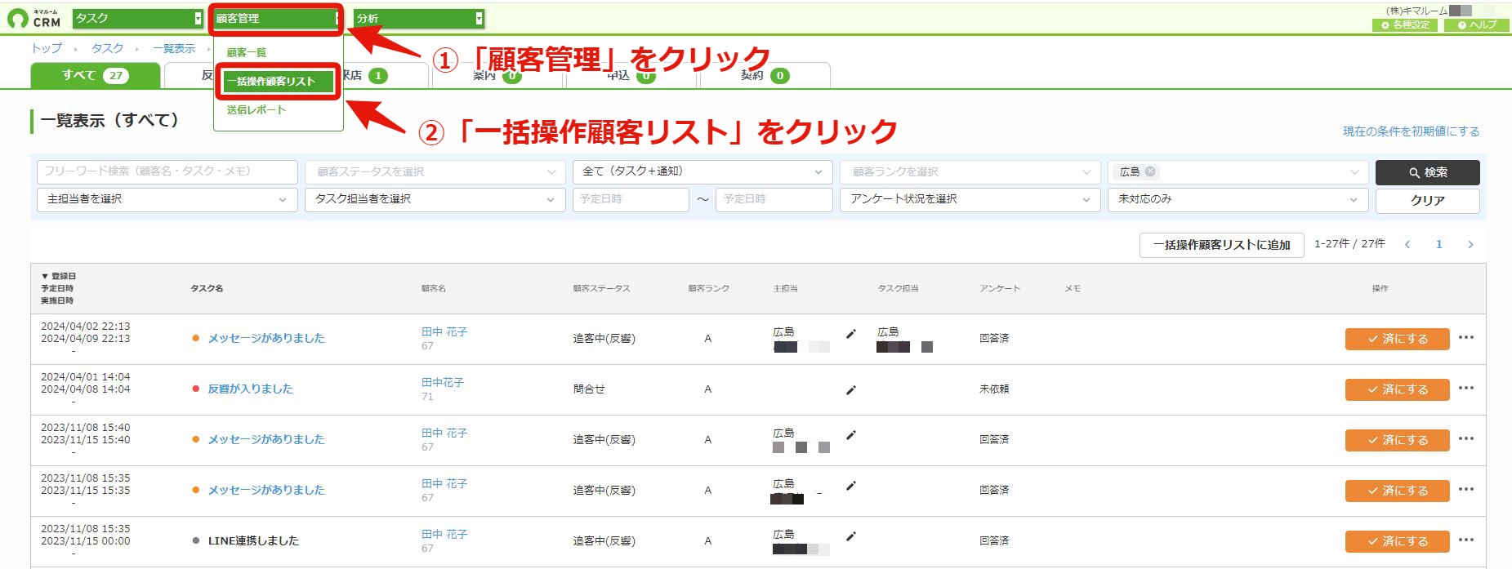
Task: Choose 送信レポート in the dropdown menu
Action: (256, 109)
